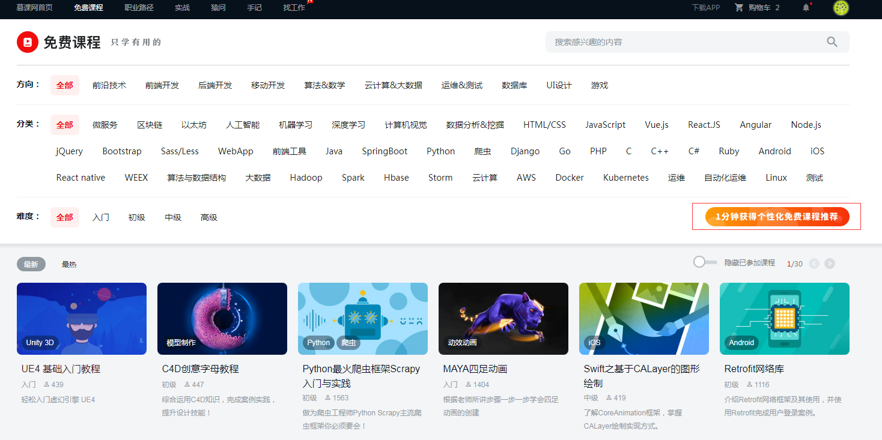Click the shopping cart icon
Image resolution: width=882 pixels, height=440 pixels.
click(740, 8)
